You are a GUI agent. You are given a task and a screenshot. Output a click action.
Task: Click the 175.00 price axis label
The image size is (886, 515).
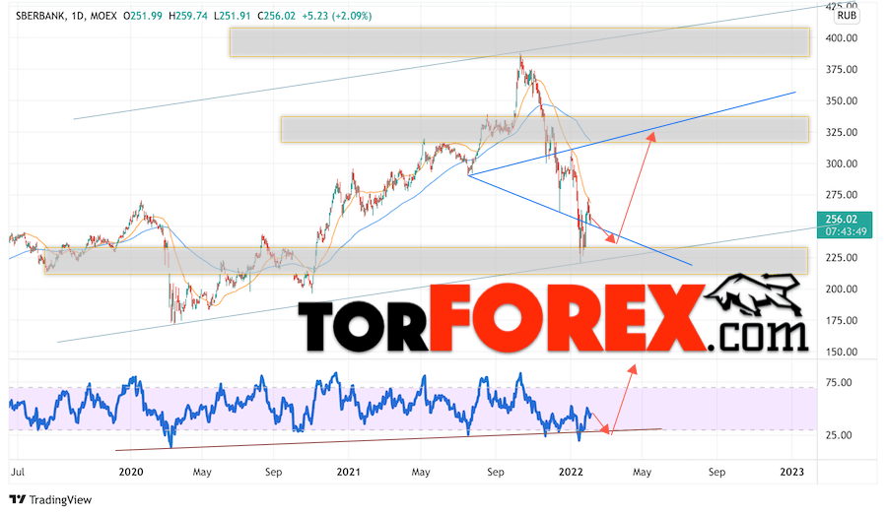(842, 320)
